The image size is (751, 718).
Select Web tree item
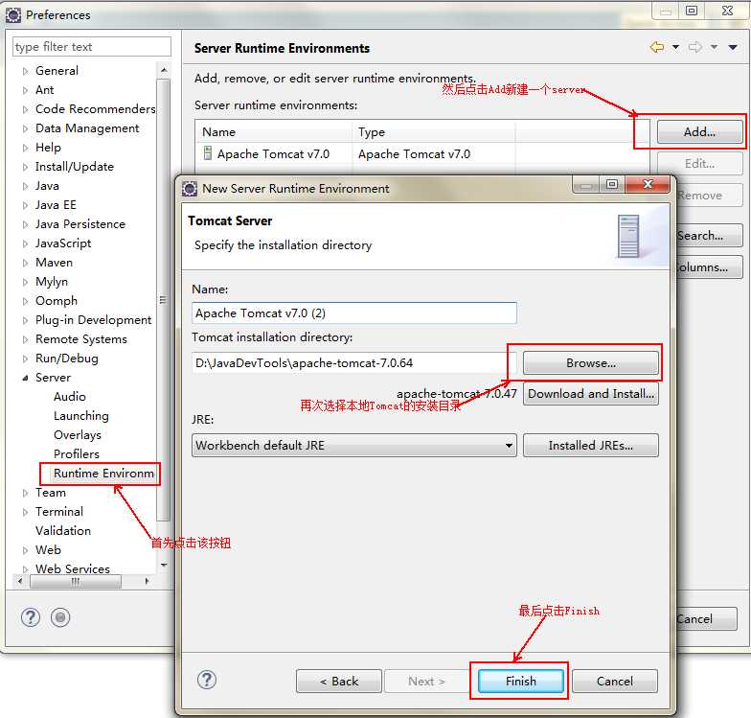(x=48, y=550)
